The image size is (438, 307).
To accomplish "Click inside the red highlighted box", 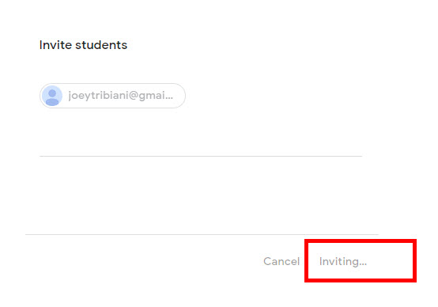I will (x=361, y=260).
